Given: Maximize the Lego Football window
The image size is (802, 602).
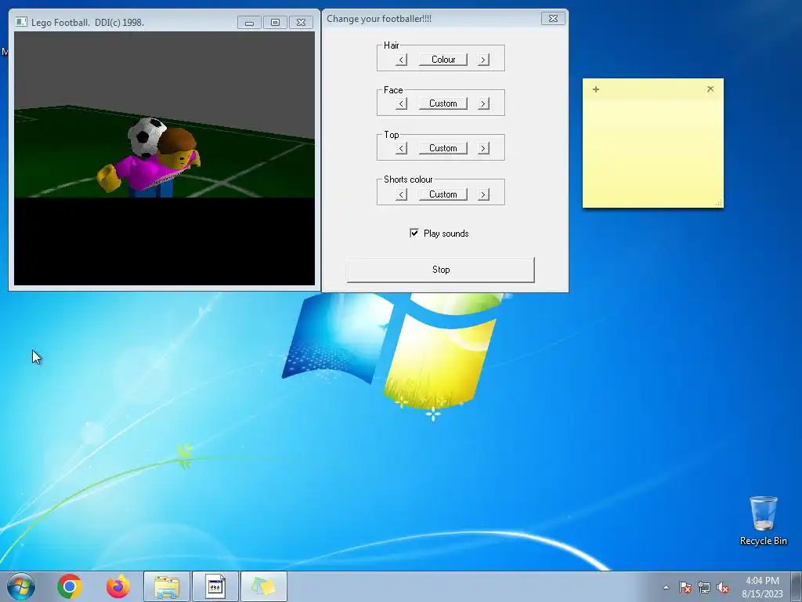Looking at the screenshot, I should coord(275,23).
